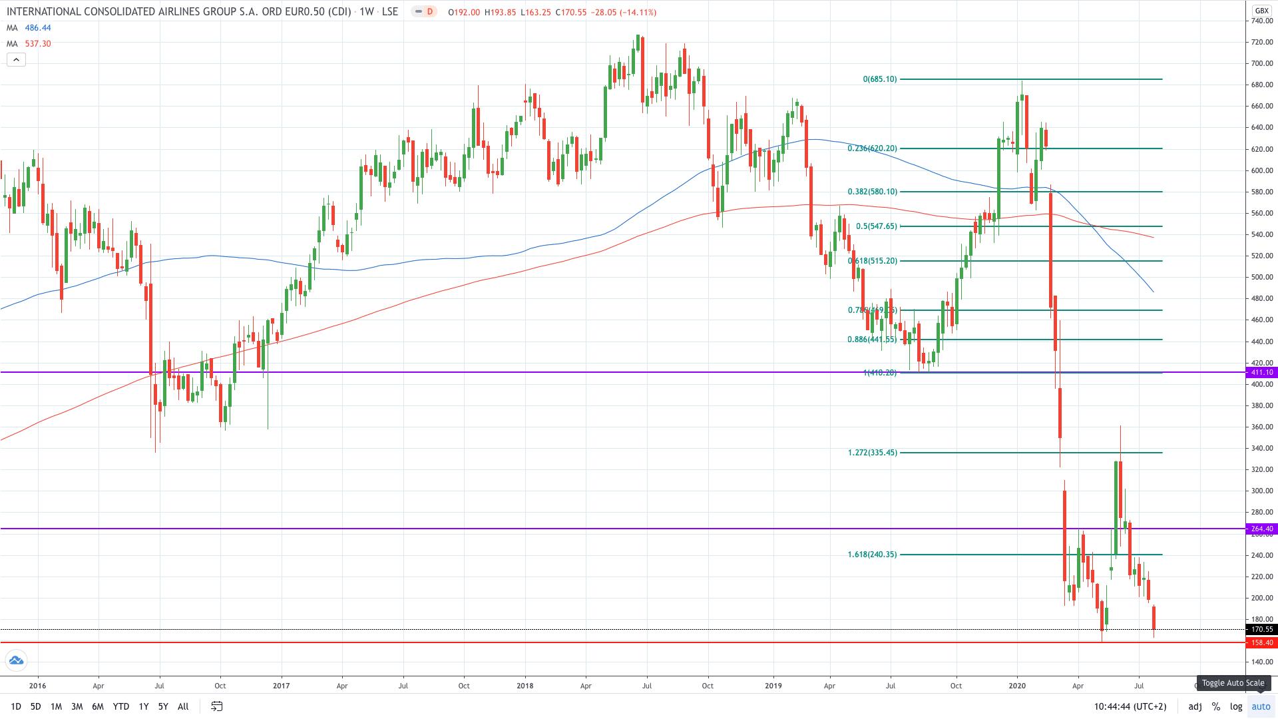Click the 2019 label on time axis
This screenshot has width=1278, height=719.
click(x=773, y=686)
